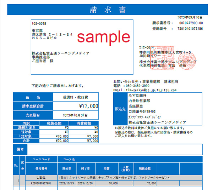
Task: Click the 支払期日 label cell
Action: tap(33, 115)
